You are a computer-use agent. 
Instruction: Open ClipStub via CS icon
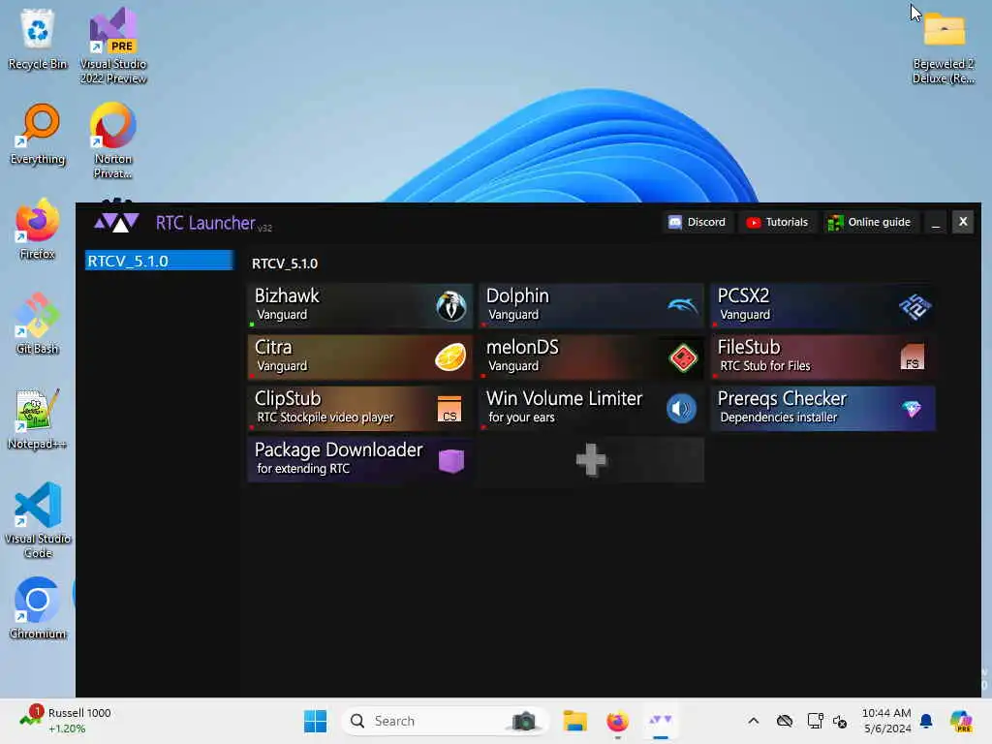tap(449, 410)
